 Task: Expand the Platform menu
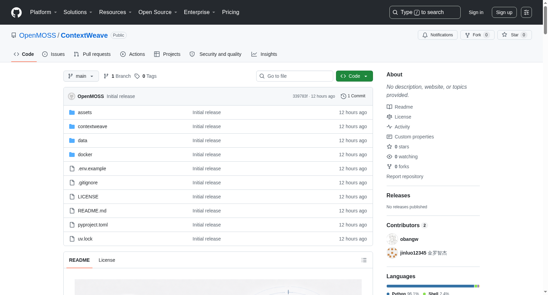43,12
